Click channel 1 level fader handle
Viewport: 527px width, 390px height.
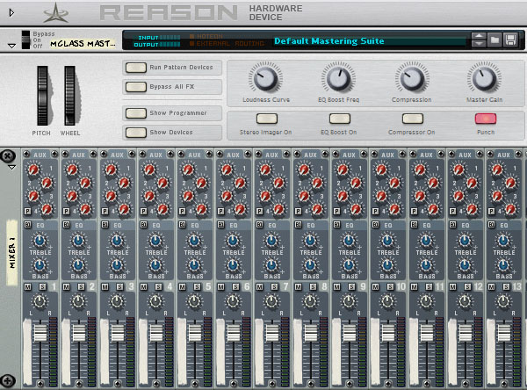[40, 333]
